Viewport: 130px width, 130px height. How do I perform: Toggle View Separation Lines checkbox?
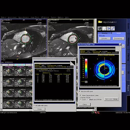pos(80,95)
